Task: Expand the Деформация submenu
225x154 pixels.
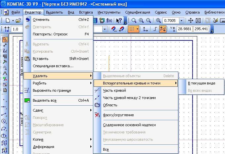Action: tap(58, 147)
